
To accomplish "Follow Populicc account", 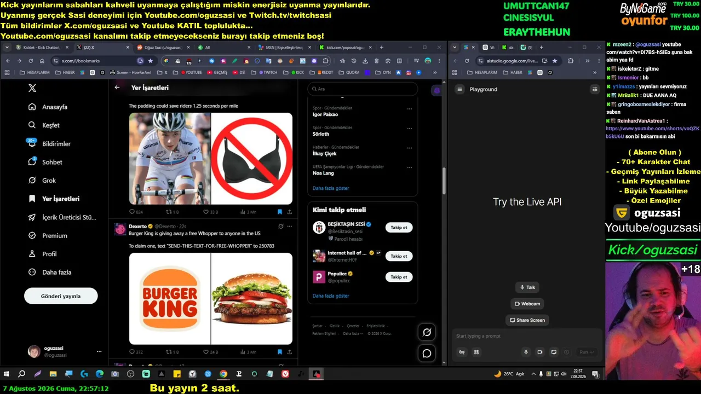I will tap(399, 277).
